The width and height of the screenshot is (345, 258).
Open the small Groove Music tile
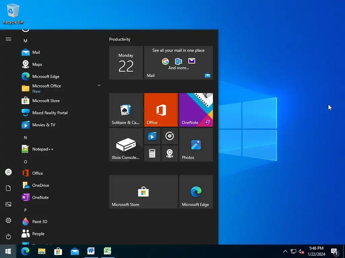(x=170, y=136)
